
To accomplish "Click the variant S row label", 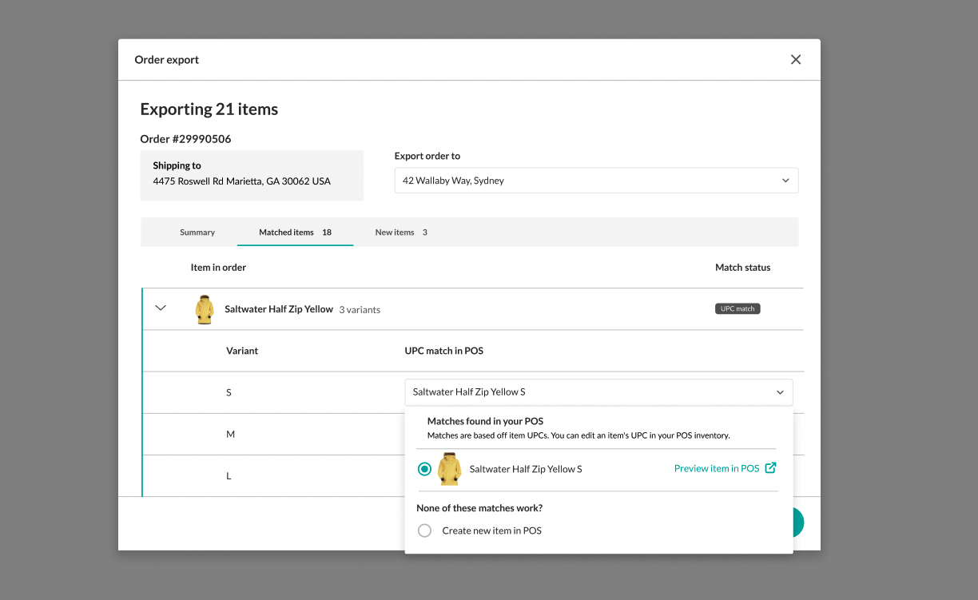I will coord(229,393).
